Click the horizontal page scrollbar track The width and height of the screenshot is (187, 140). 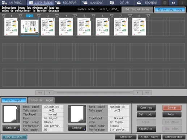[x=93, y=93]
